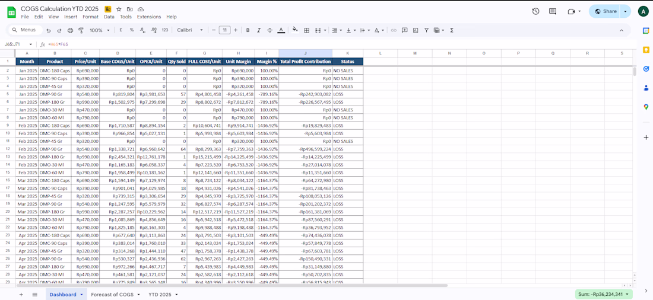The width and height of the screenshot is (653, 300).
Task: Open the Google Sheets home icon
Action: pos(12,12)
